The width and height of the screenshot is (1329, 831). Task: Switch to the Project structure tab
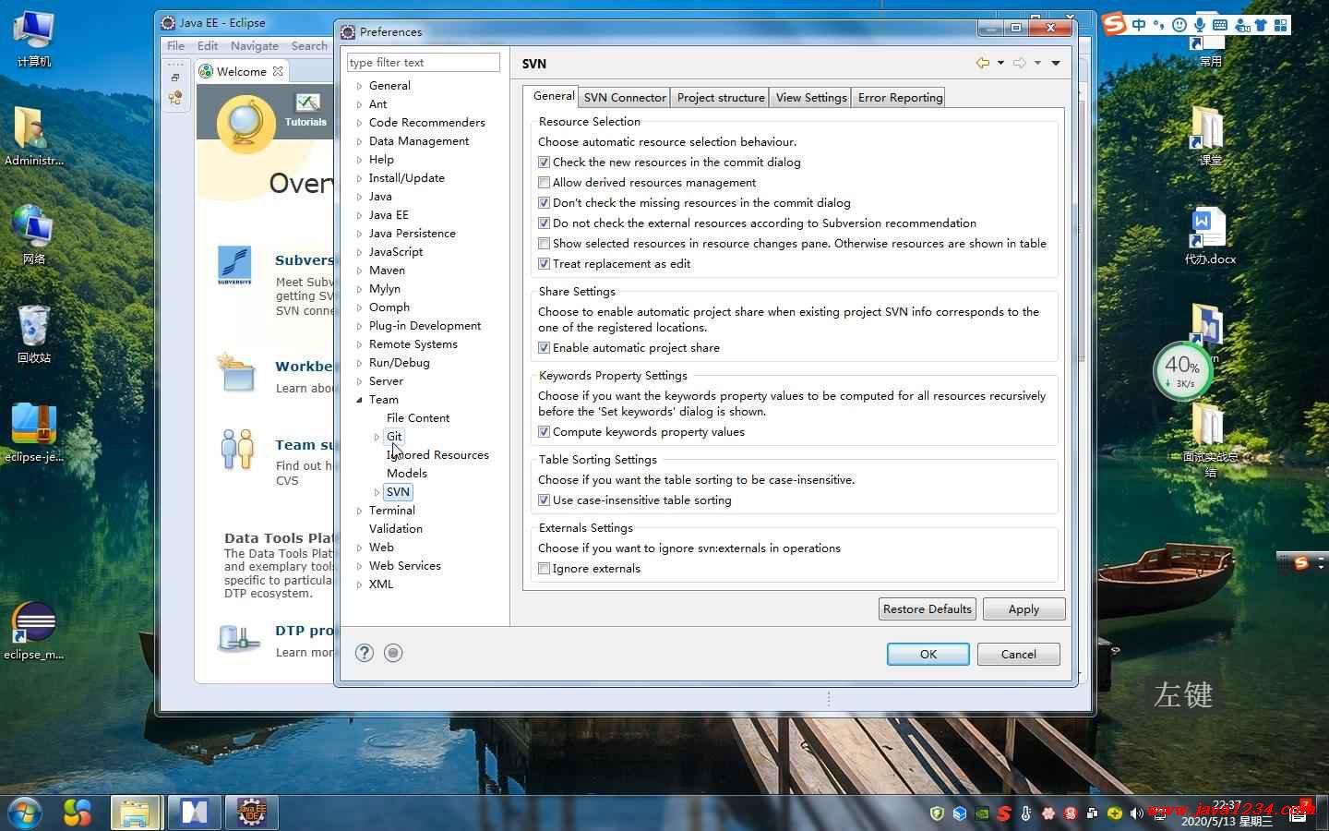pos(721,97)
